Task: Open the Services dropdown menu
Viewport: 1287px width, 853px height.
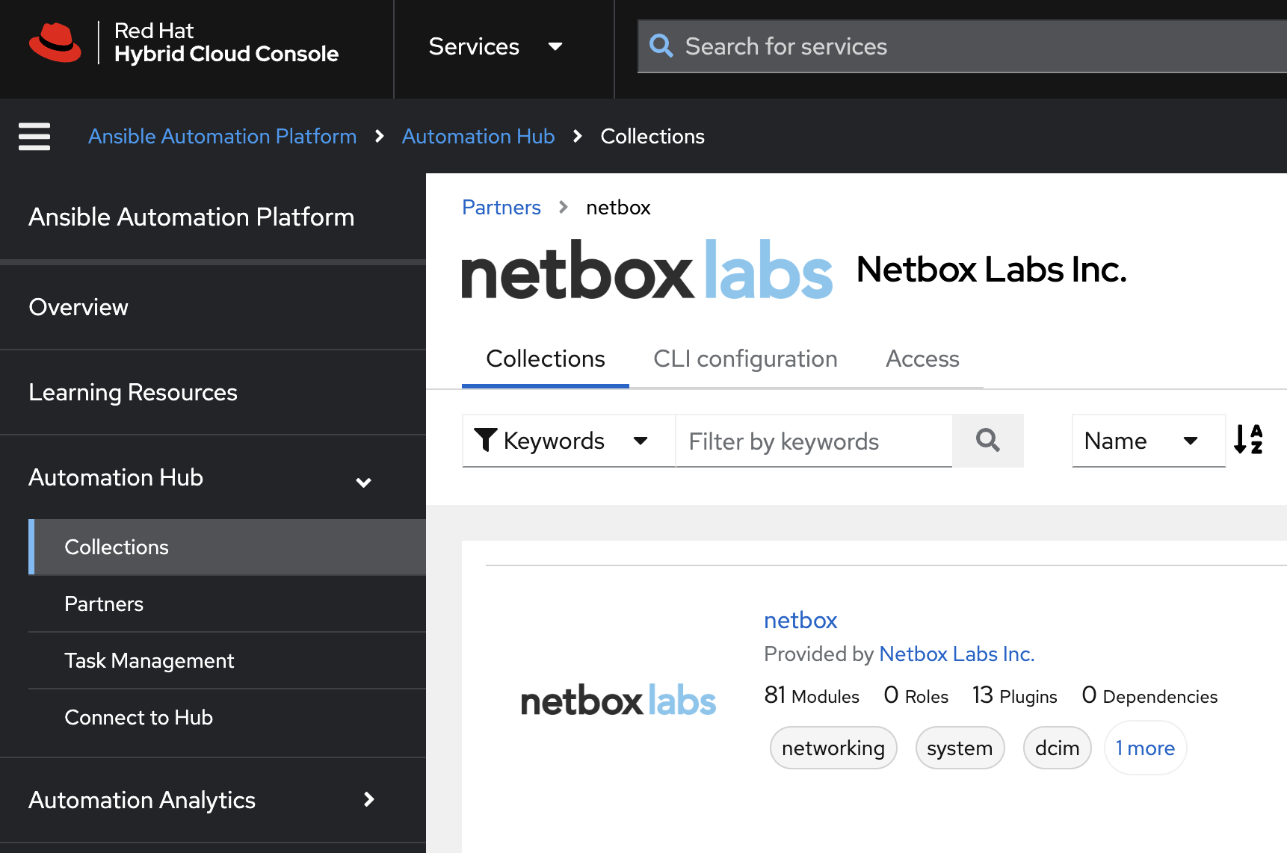Action: coord(496,46)
